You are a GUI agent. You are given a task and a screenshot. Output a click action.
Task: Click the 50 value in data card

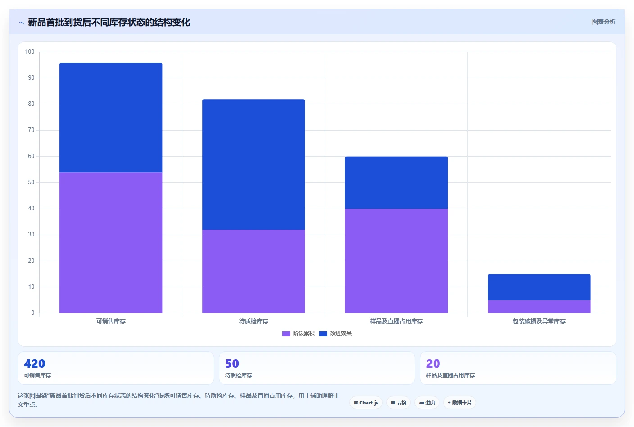232,363
